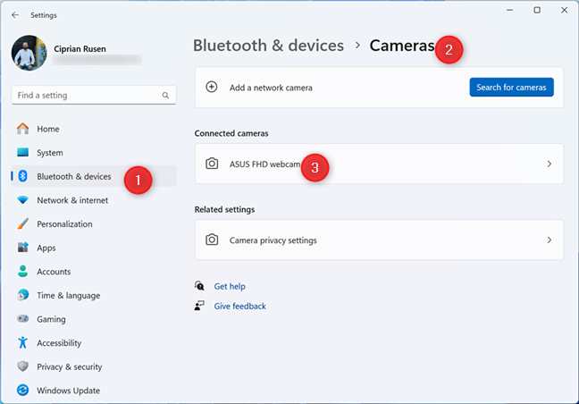Open Network & internet settings
Image resolution: width=579 pixels, height=404 pixels.
[x=94, y=200]
